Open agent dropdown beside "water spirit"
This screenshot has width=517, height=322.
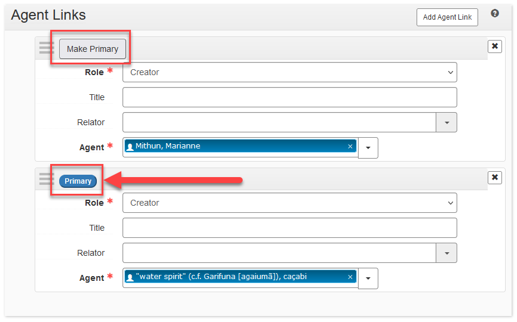[x=368, y=278]
